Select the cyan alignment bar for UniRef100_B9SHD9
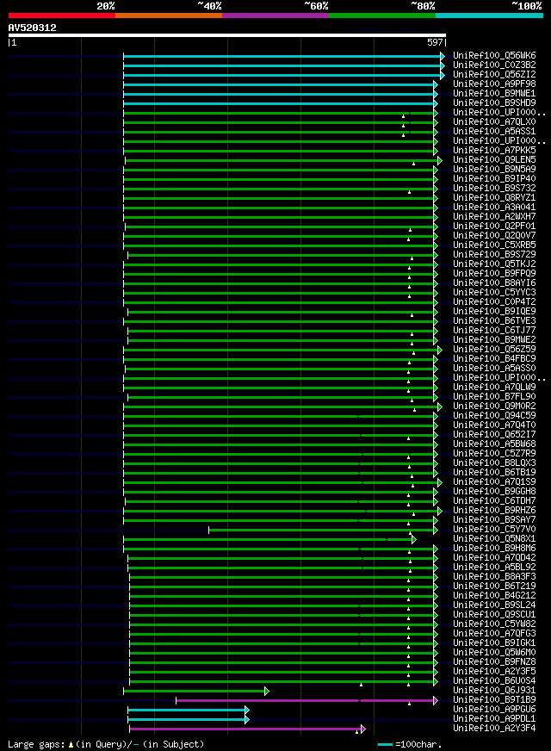 pos(281,104)
